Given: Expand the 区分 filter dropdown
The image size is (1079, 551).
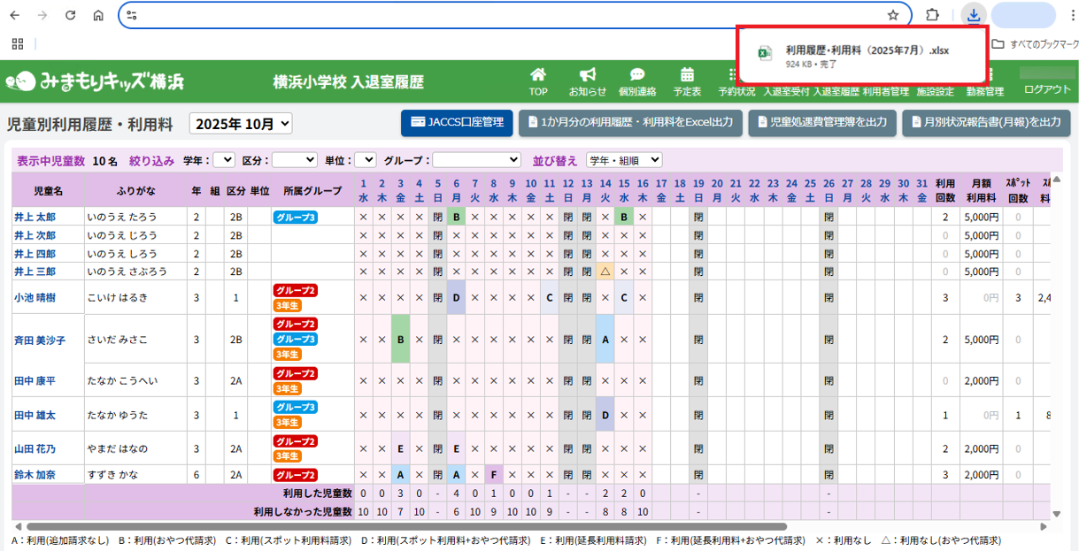Looking at the screenshot, I should (x=294, y=160).
